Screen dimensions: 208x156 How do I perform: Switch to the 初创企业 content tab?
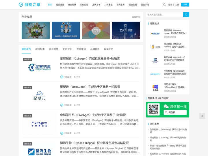click(67, 49)
